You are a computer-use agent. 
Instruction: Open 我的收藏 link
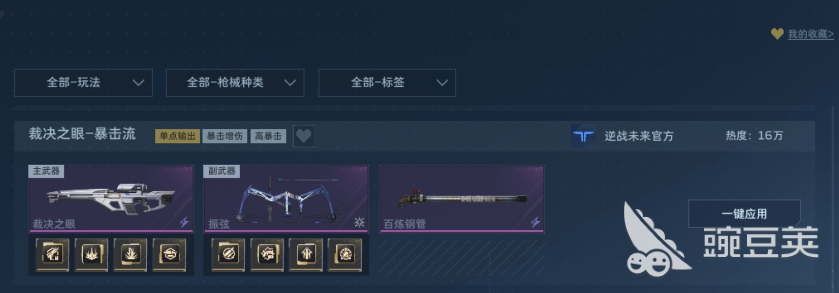810,34
